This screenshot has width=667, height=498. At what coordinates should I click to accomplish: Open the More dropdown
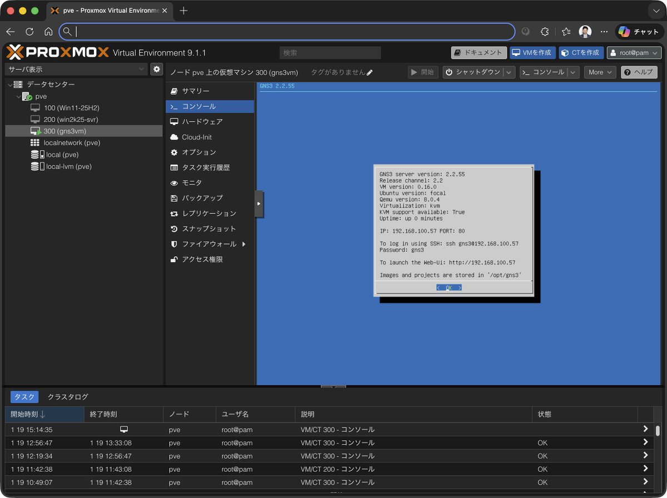click(x=600, y=72)
